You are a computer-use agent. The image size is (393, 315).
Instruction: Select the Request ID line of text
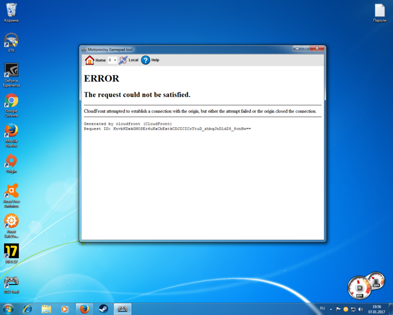167,129
